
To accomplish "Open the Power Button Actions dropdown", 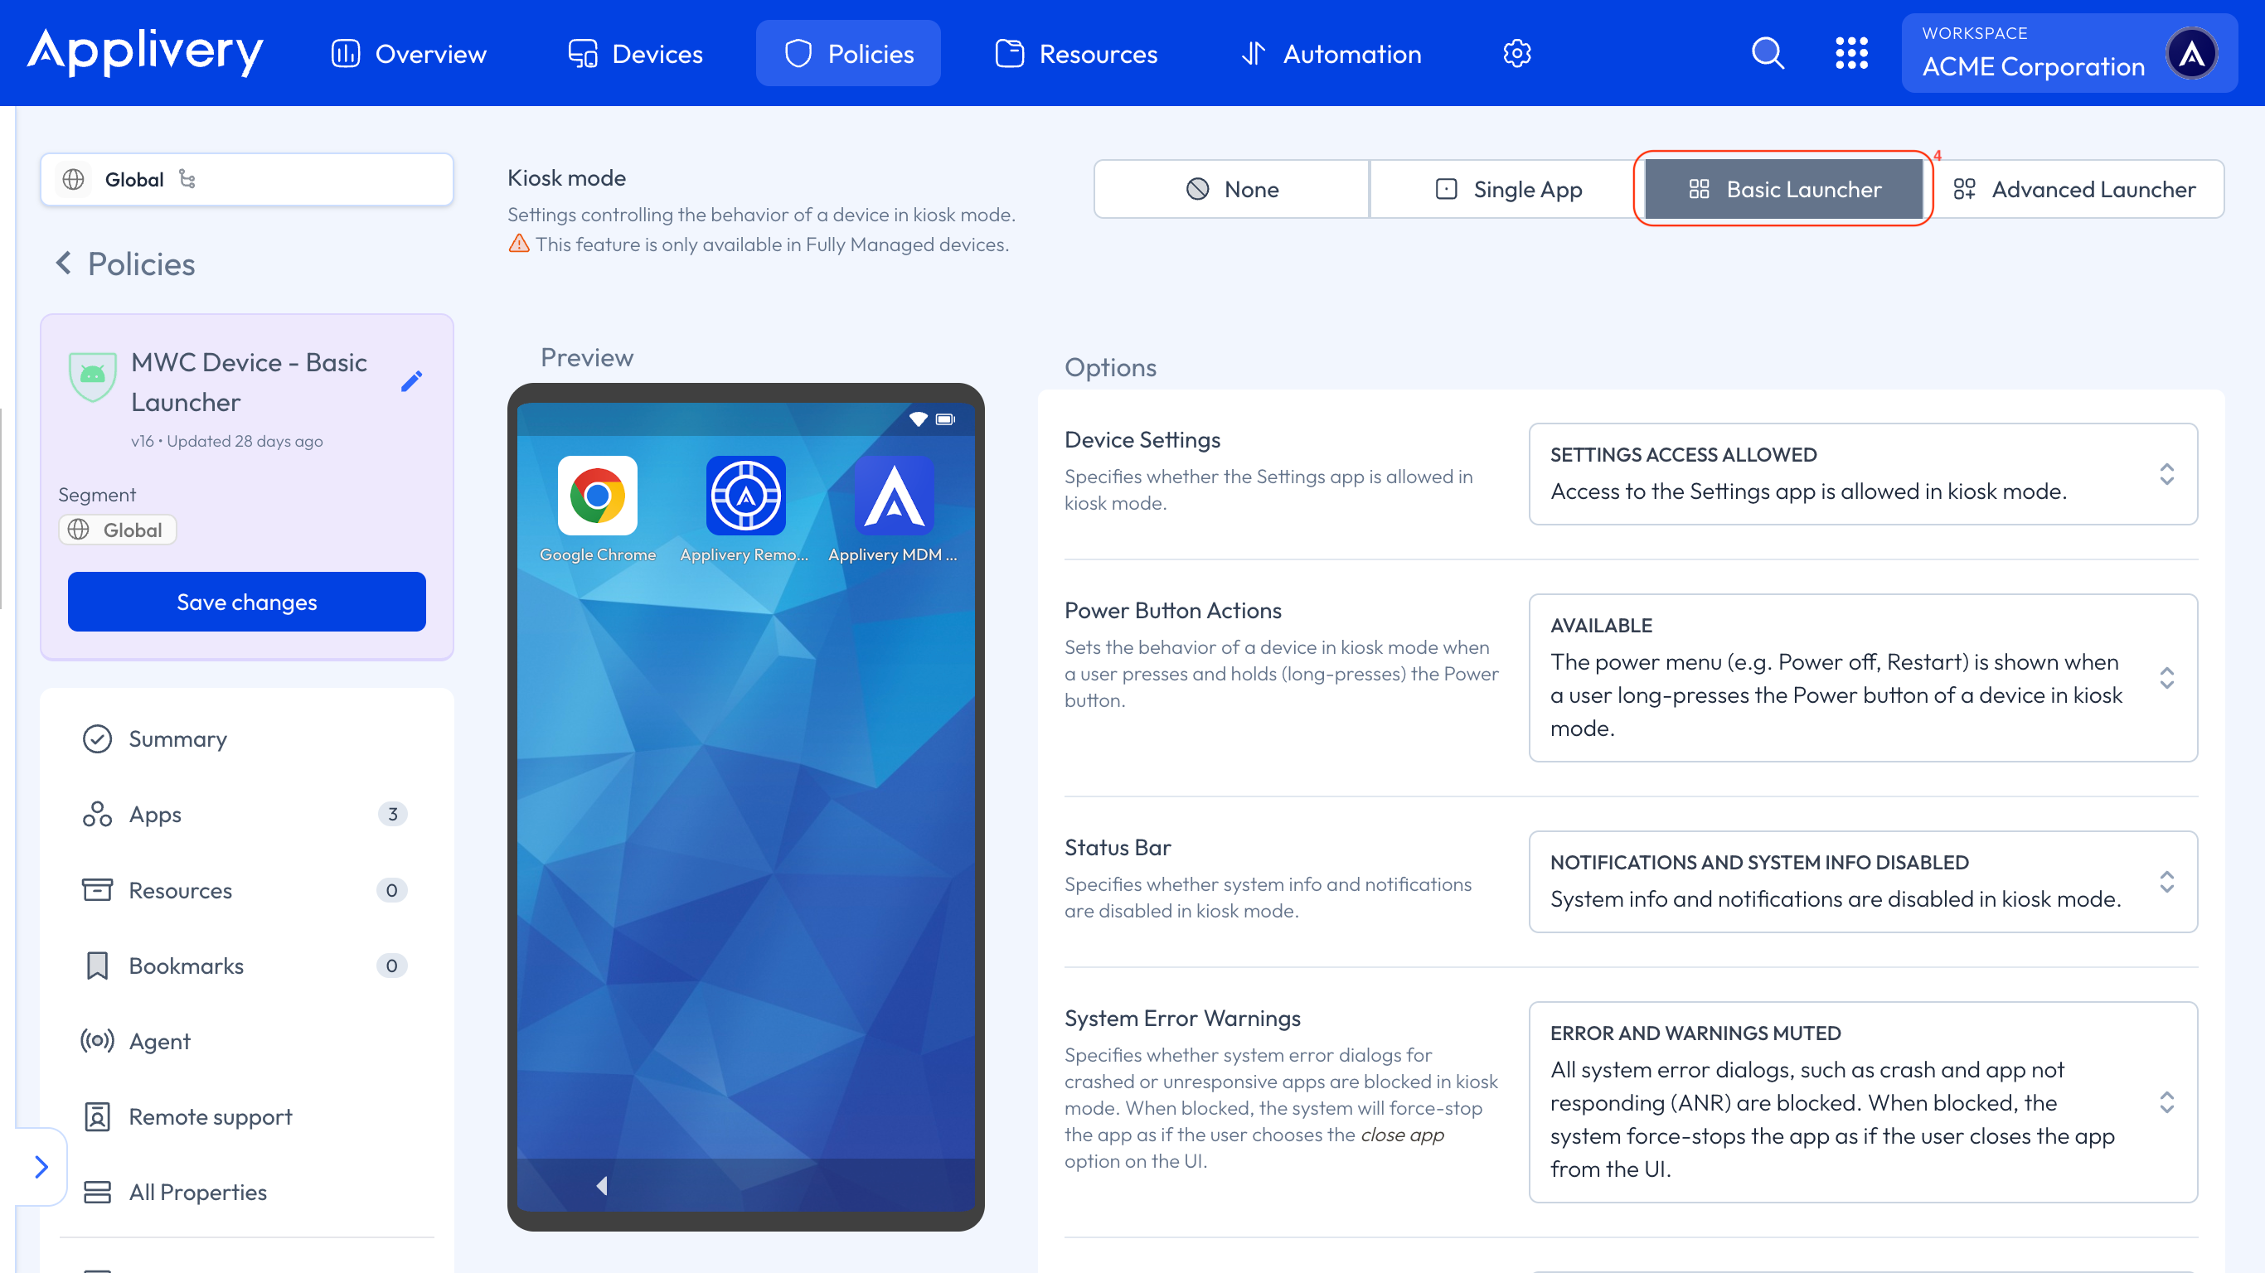I will point(1862,677).
